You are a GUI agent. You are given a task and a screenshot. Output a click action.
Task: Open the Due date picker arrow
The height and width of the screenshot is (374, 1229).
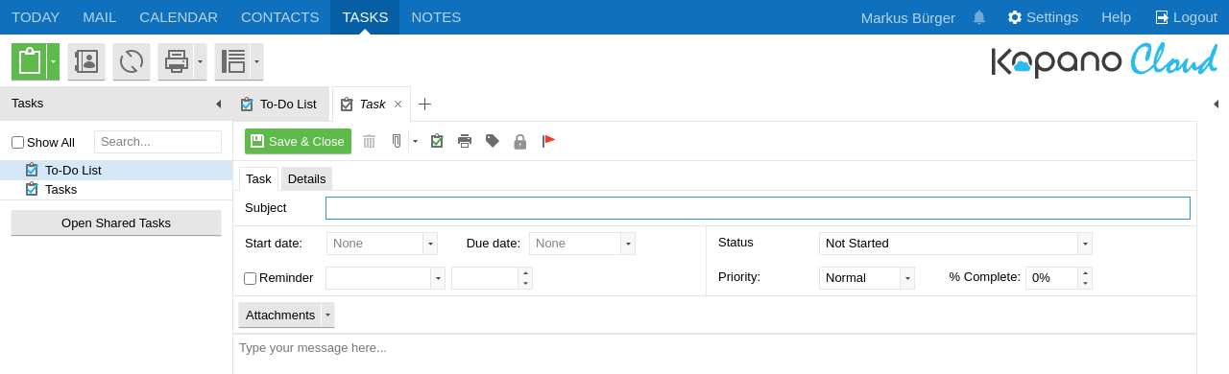(628, 244)
